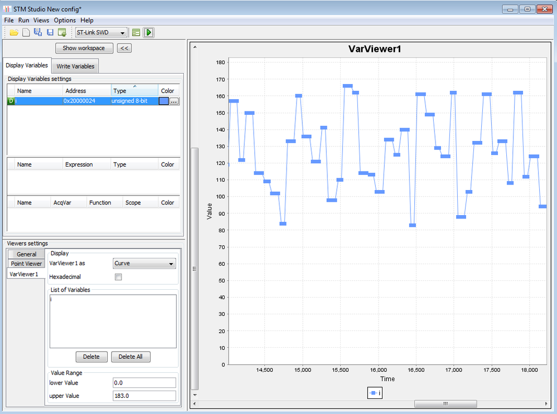Viewport: 557px width, 414px height.
Task: Toggle the Hexadecimal checkbox
Action: (x=118, y=277)
